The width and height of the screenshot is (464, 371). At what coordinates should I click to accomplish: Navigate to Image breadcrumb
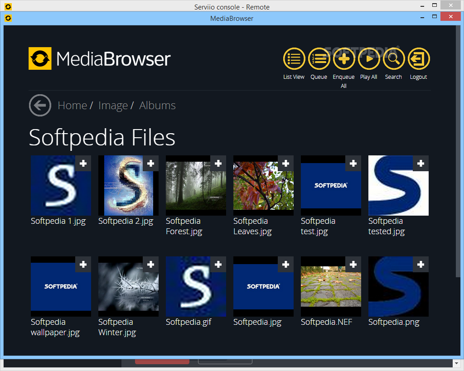point(113,106)
